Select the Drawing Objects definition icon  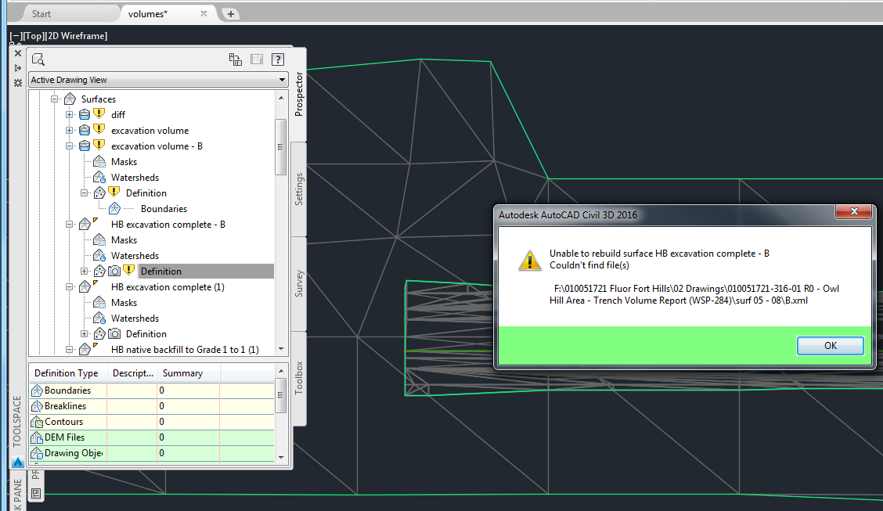[x=37, y=452]
